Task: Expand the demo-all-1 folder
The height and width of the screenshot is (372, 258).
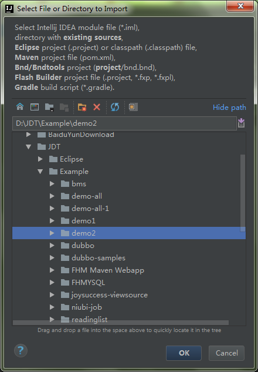Action: (52, 208)
